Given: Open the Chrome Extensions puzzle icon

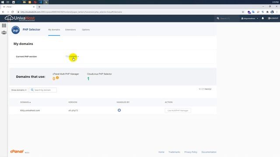Looking at the screenshot, I should [267, 12].
